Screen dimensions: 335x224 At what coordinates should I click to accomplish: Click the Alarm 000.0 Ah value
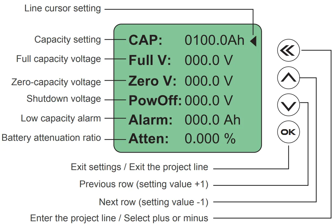coord(212,120)
